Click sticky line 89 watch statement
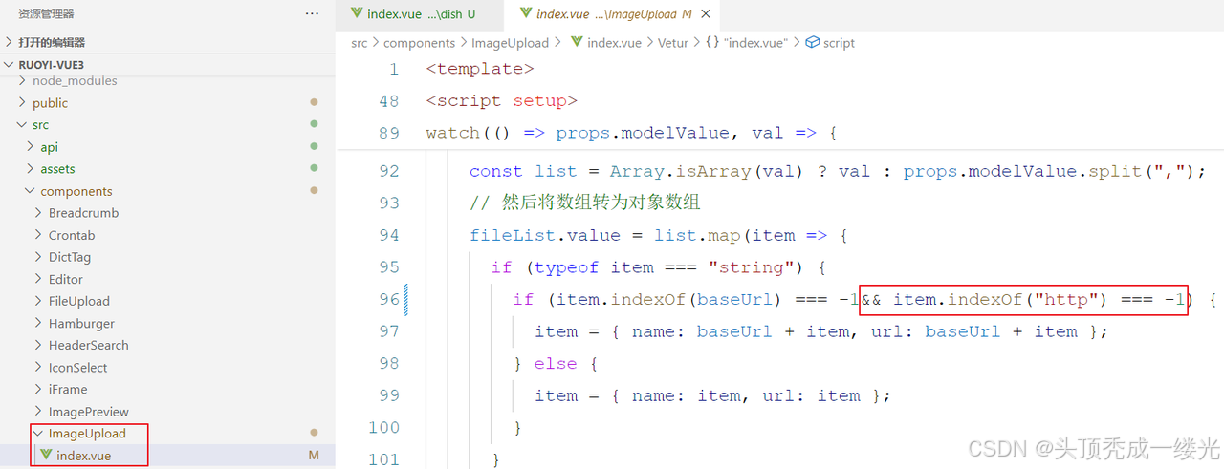Screen dimensions: 1224x469 pos(632,133)
